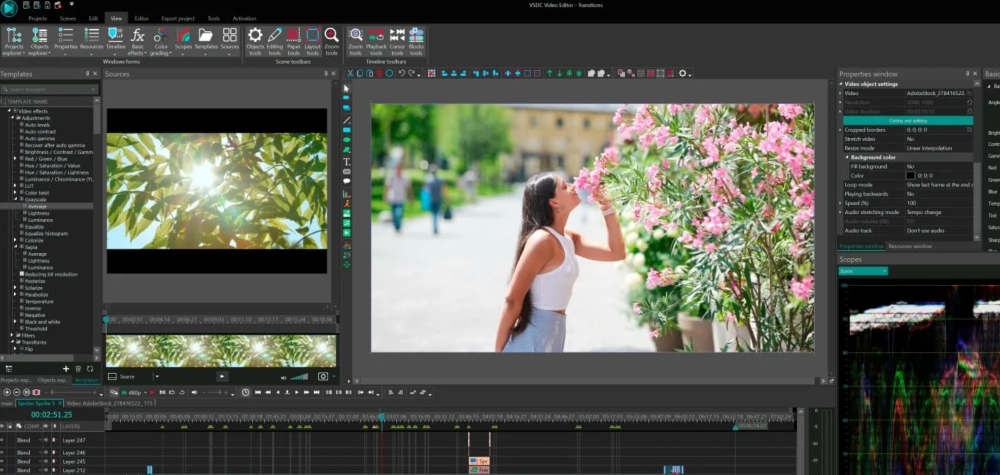Click the Color grading icon
This screenshot has height=475, width=1000.
[161, 39]
